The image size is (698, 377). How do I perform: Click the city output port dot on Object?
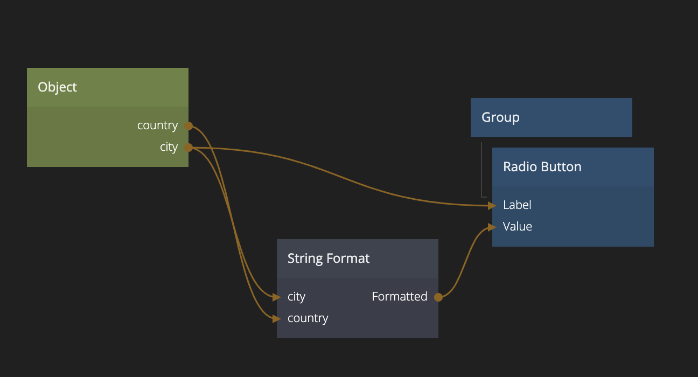click(189, 148)
